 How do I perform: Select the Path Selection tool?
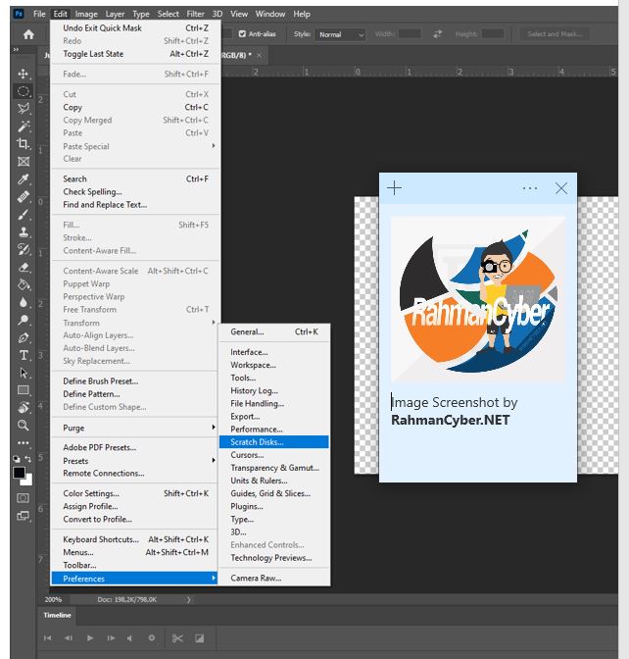24,373
